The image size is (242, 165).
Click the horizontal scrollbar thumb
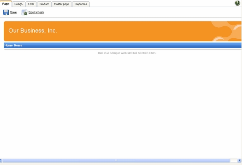(116, 160)
